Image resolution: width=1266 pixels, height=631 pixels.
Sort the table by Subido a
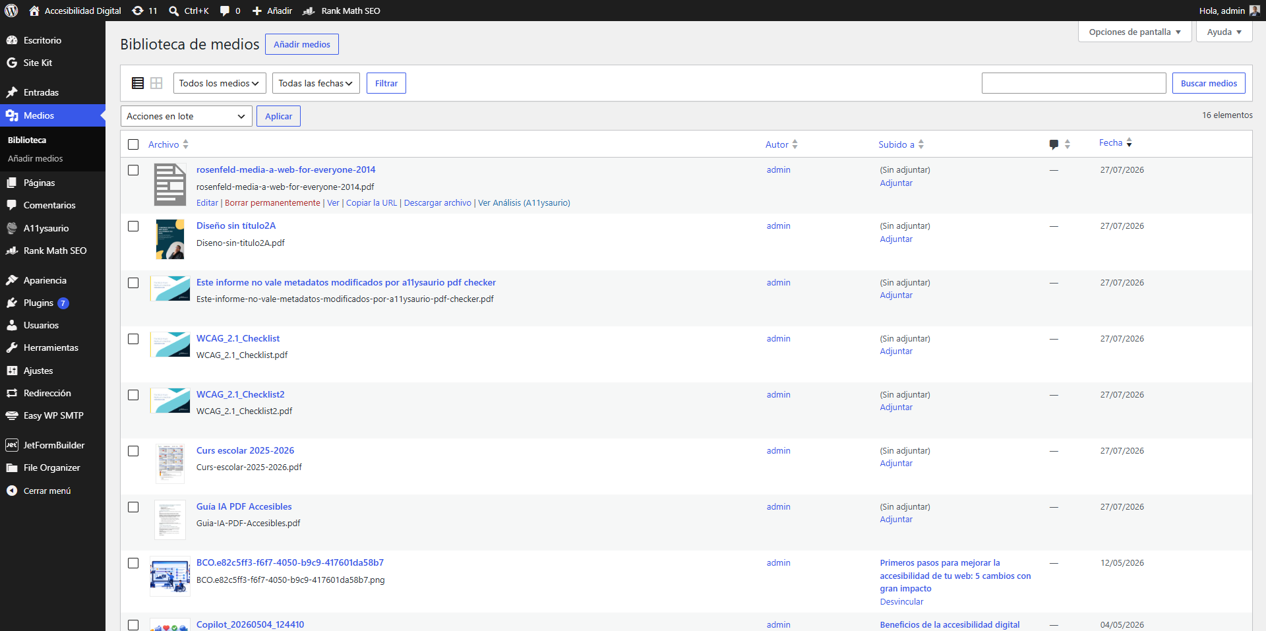pyautogui.click(x=901, y=144)
